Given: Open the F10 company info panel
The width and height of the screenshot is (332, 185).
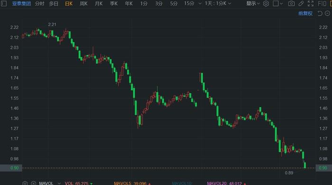Looking at the screenshot, I should click(322, 4).
